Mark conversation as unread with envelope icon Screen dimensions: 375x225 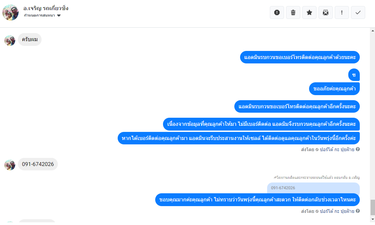tap(326, 12)
